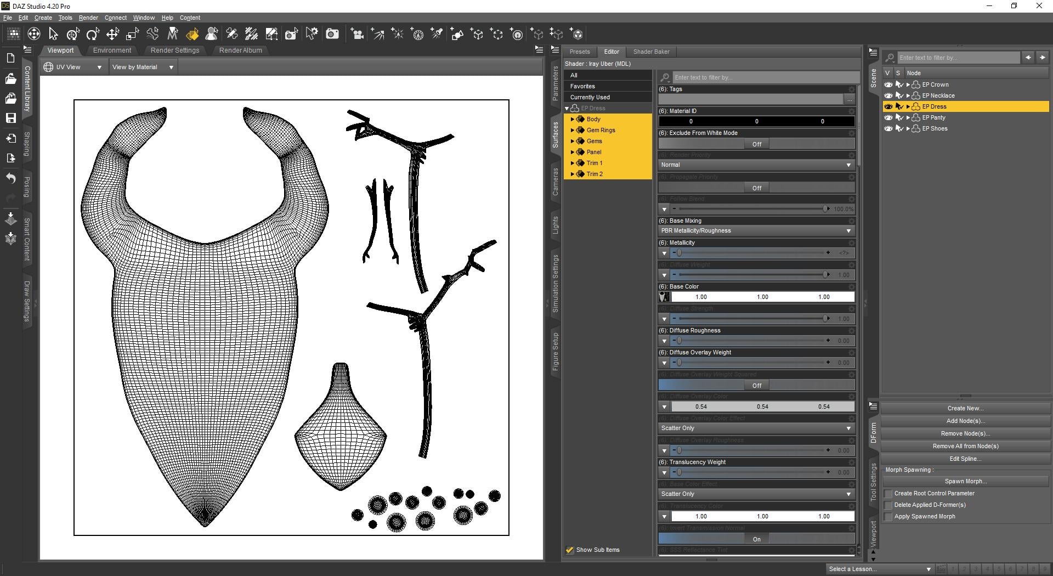Expand the Gem Rings surface item
1053x576 pixels.
coord(573,130)
